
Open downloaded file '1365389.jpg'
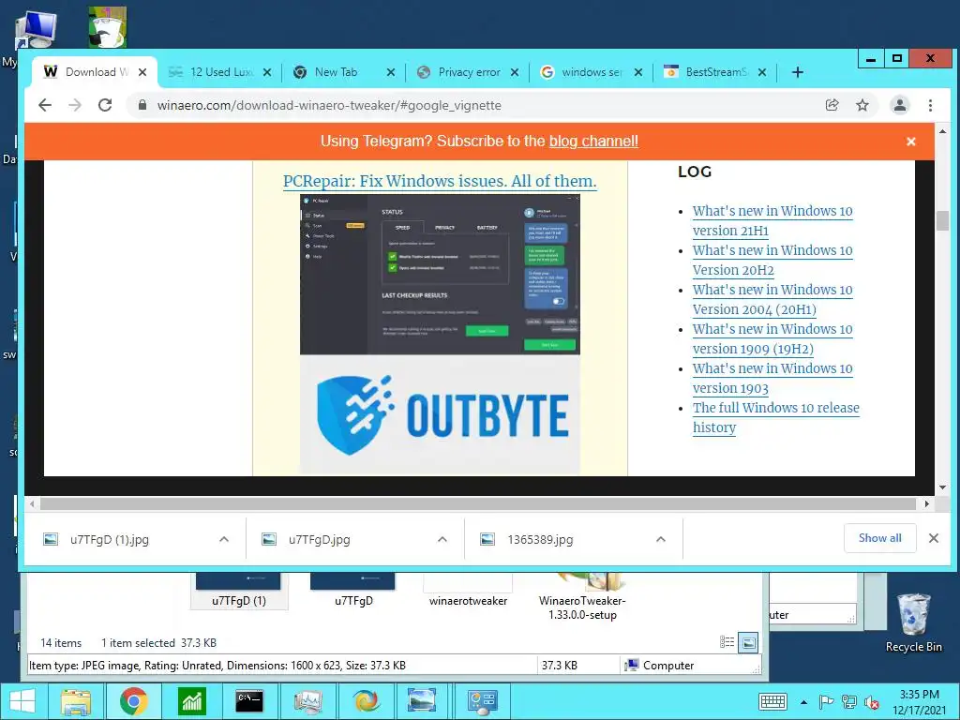pos(540,539)
